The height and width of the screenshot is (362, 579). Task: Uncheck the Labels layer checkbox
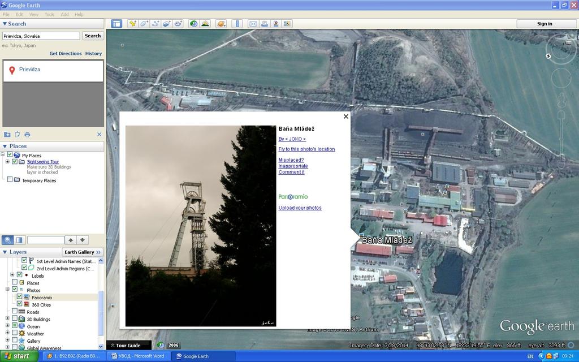click(x=20, y=275)
